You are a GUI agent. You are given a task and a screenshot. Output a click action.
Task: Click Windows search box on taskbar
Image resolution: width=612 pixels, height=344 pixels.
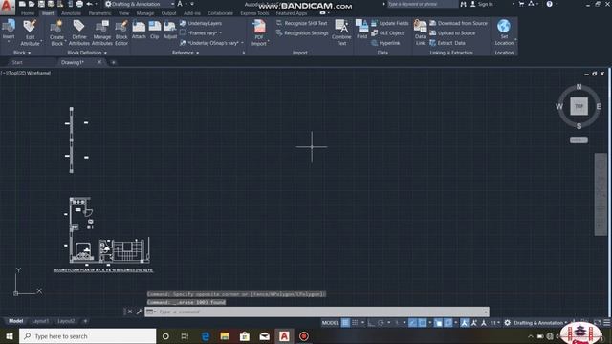[x=87, y=336]
